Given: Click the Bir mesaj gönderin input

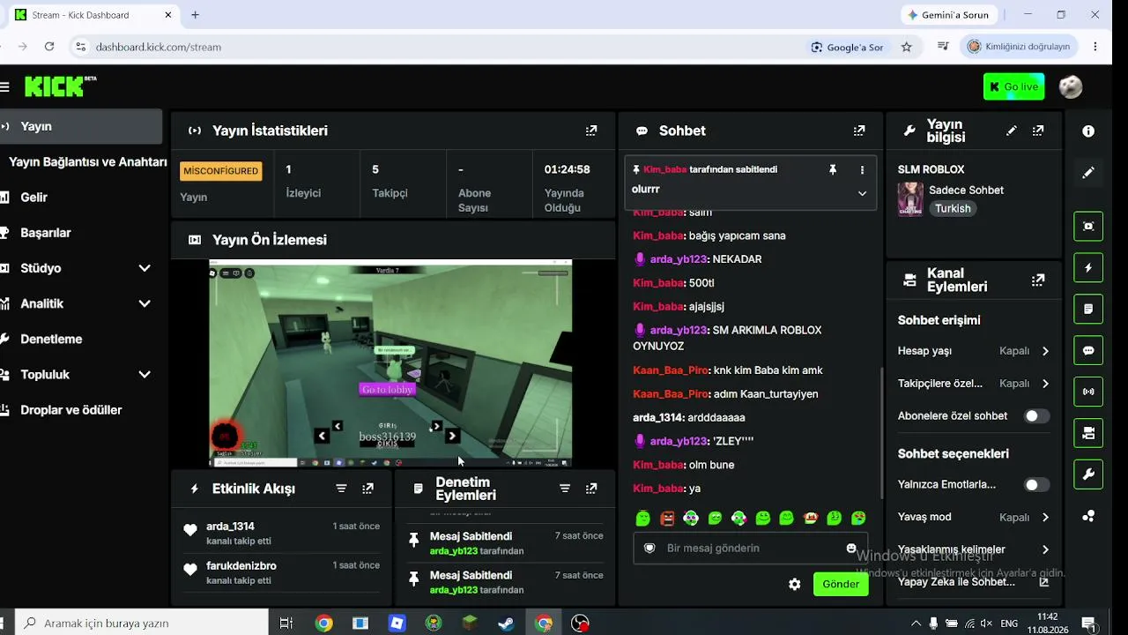Looking at the screenshot, I should pos(751,548).
